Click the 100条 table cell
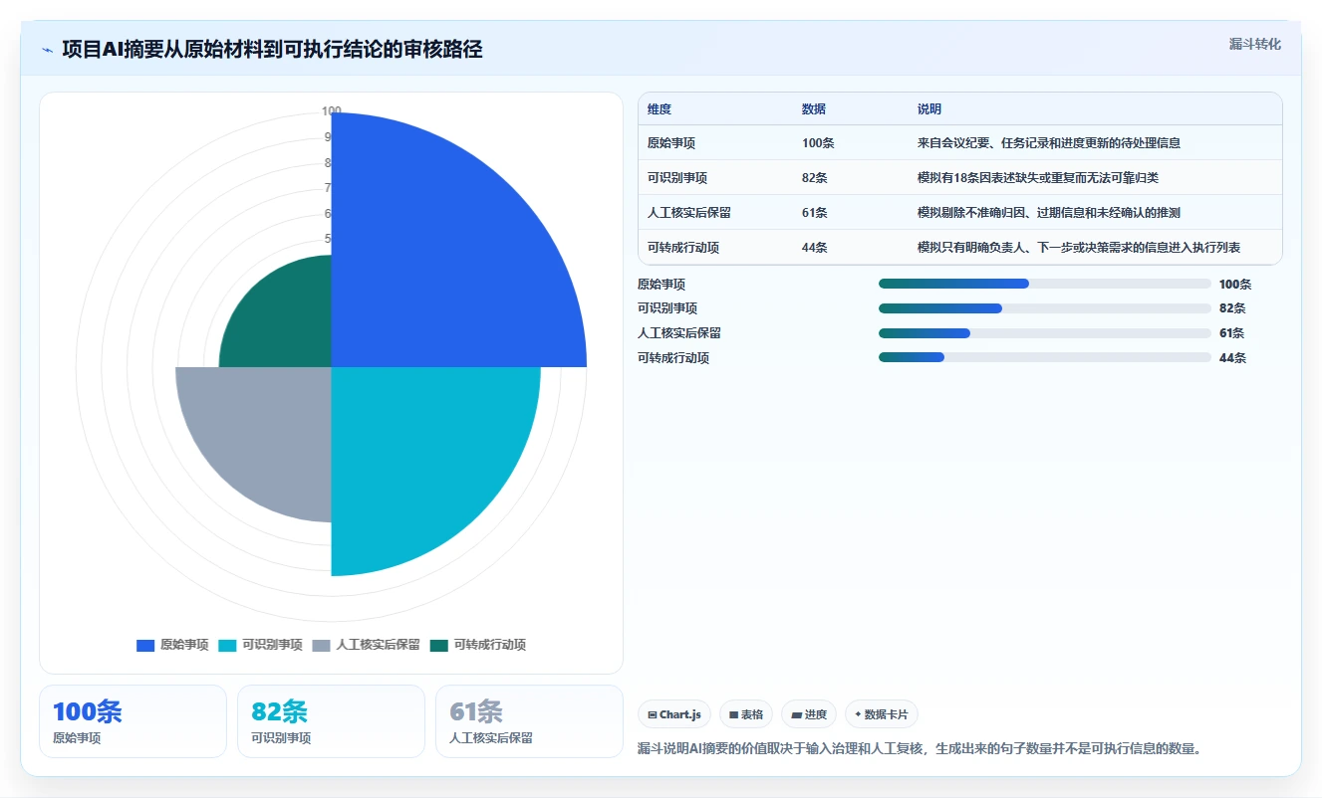The width and height of the screenshot is (1322, 798). coord(818,143)
